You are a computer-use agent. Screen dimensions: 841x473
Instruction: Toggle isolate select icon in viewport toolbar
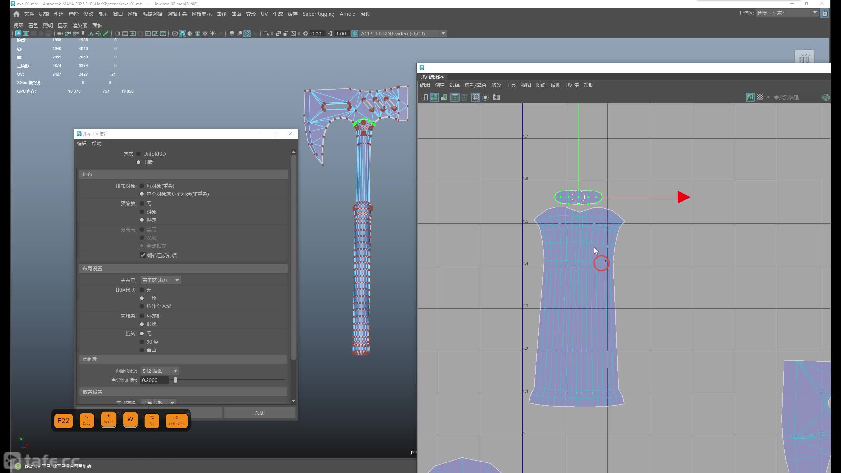point(266,34)
